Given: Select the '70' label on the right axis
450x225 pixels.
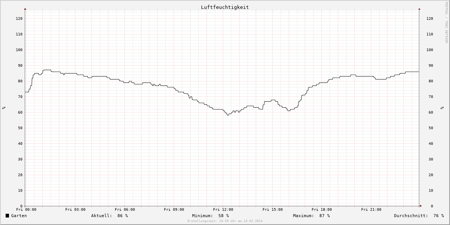Looking at the screenshot, I should coord(431,97).
